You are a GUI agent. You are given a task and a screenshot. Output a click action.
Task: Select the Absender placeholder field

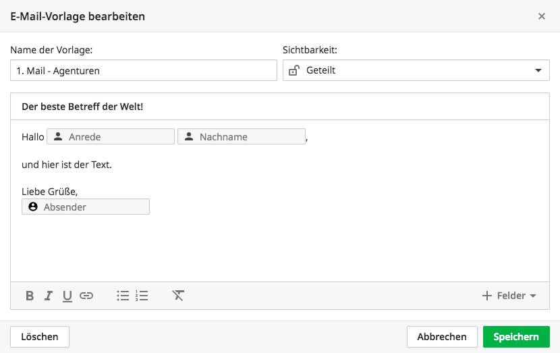86,207
